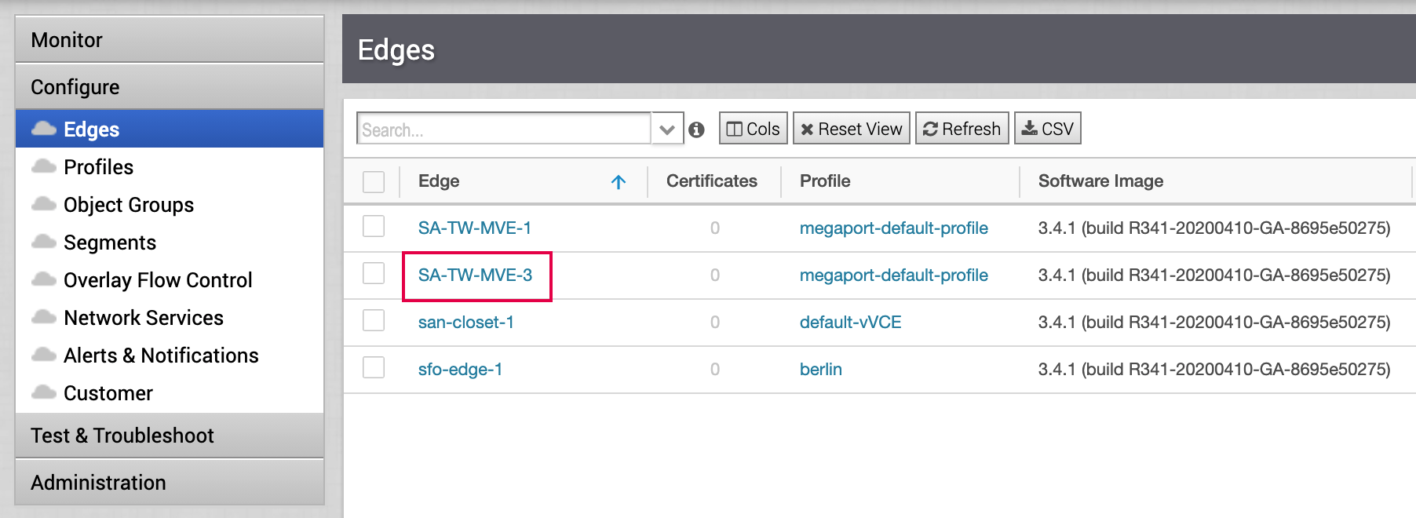1416x518 pixels.
Task: Open Object Groups in the sidebar
Action: tap(128, 205)
